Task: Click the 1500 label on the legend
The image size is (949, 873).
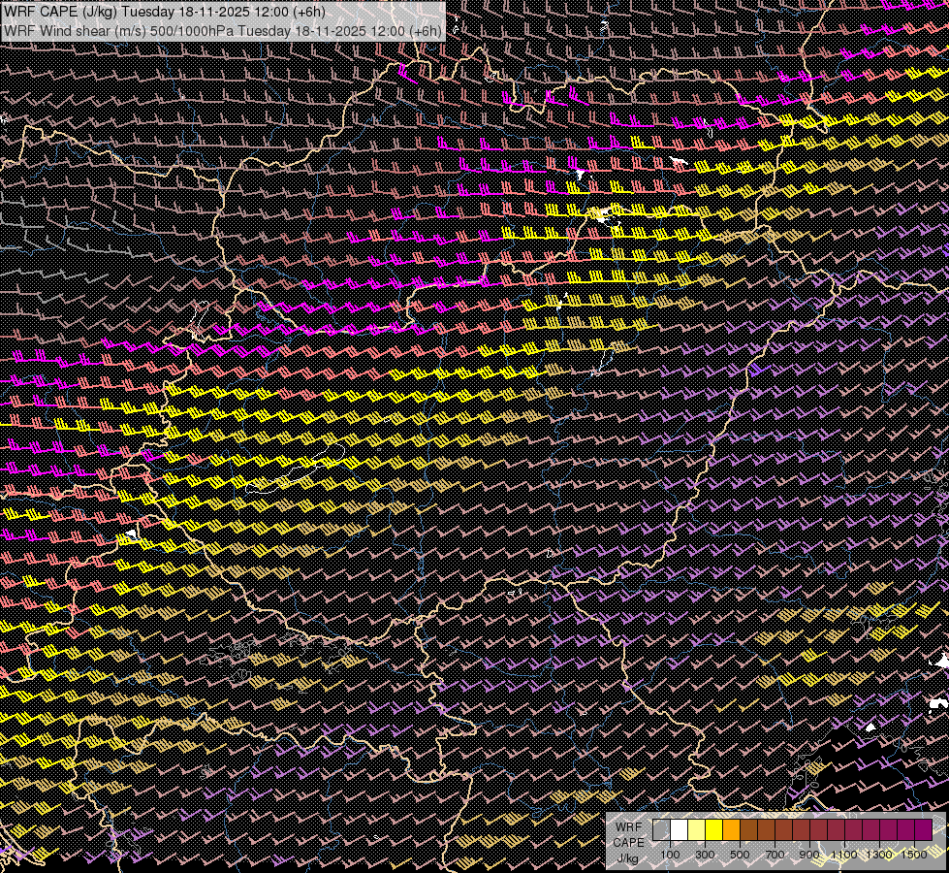Action: (x=914, y=855)
